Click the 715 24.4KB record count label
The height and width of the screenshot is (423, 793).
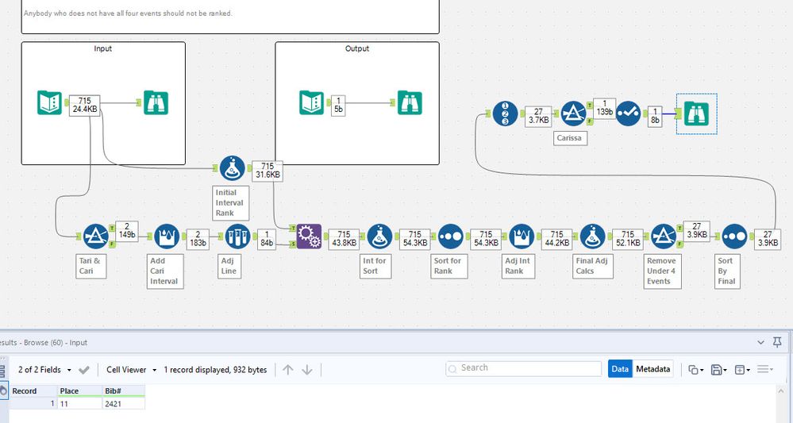point(84,105)
